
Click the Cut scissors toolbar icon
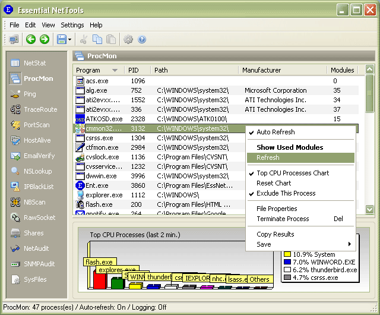(x=84, y=39)
